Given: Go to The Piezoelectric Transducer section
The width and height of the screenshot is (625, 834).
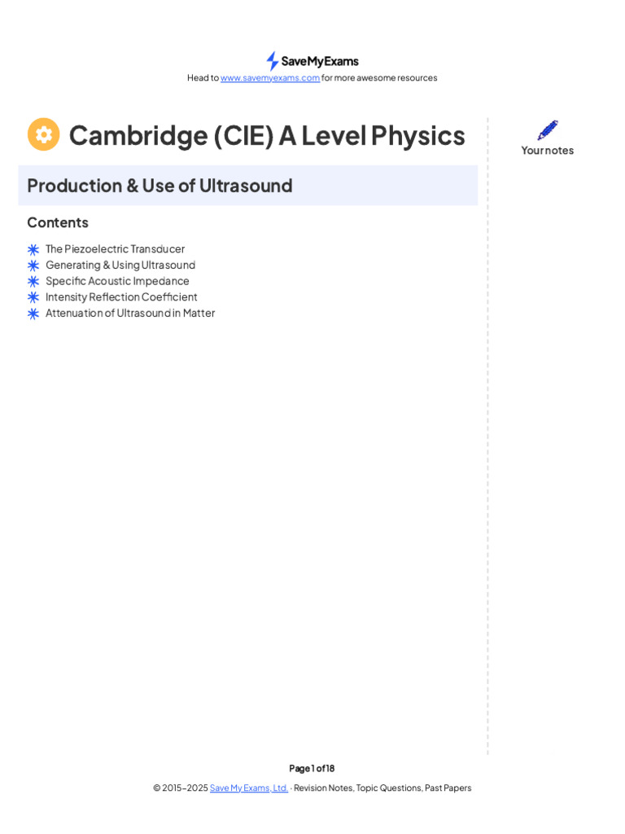Looking at the screenshot, I should coord(115,249).
